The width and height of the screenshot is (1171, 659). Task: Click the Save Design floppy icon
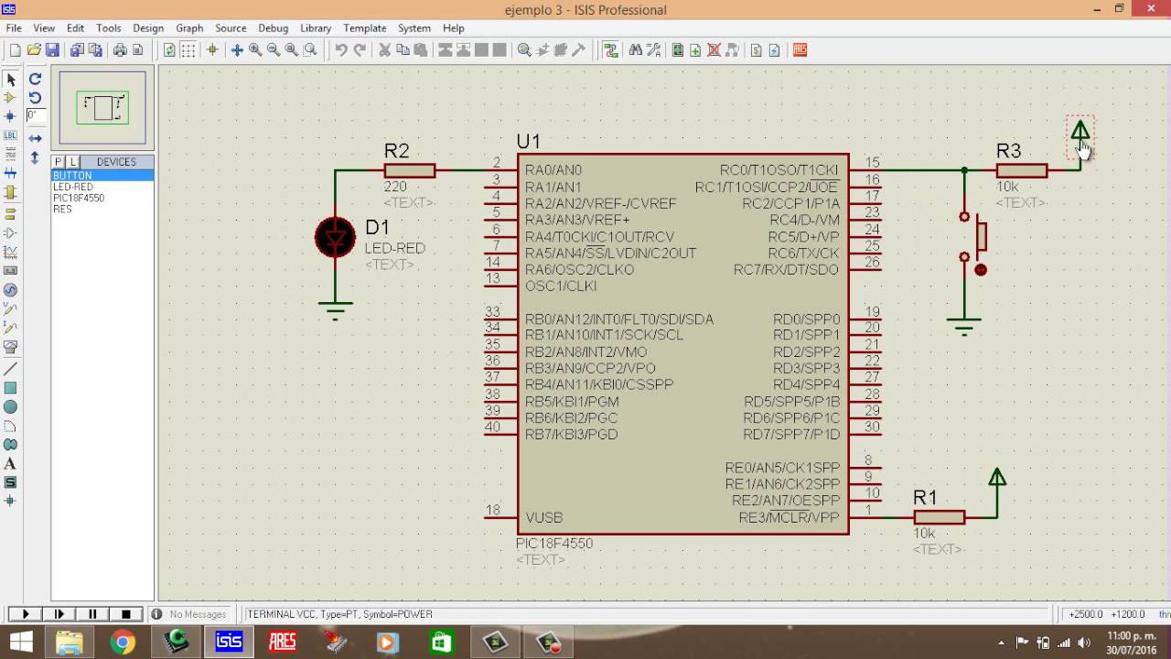[x=52, y=50]
